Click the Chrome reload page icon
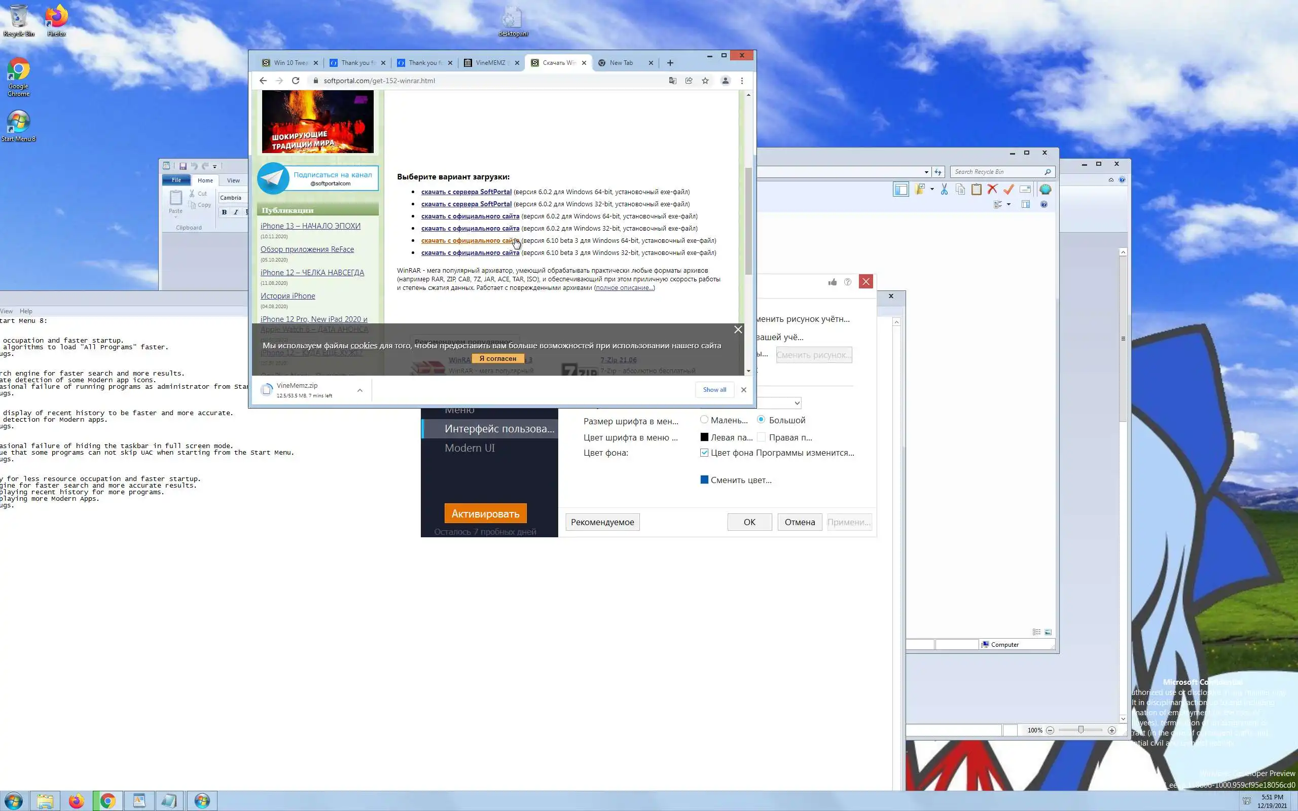Viewport: 1298px width, 811px height. 296,81
